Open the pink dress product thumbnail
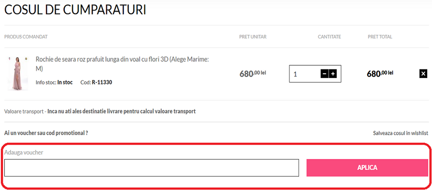 click(18, 73)
